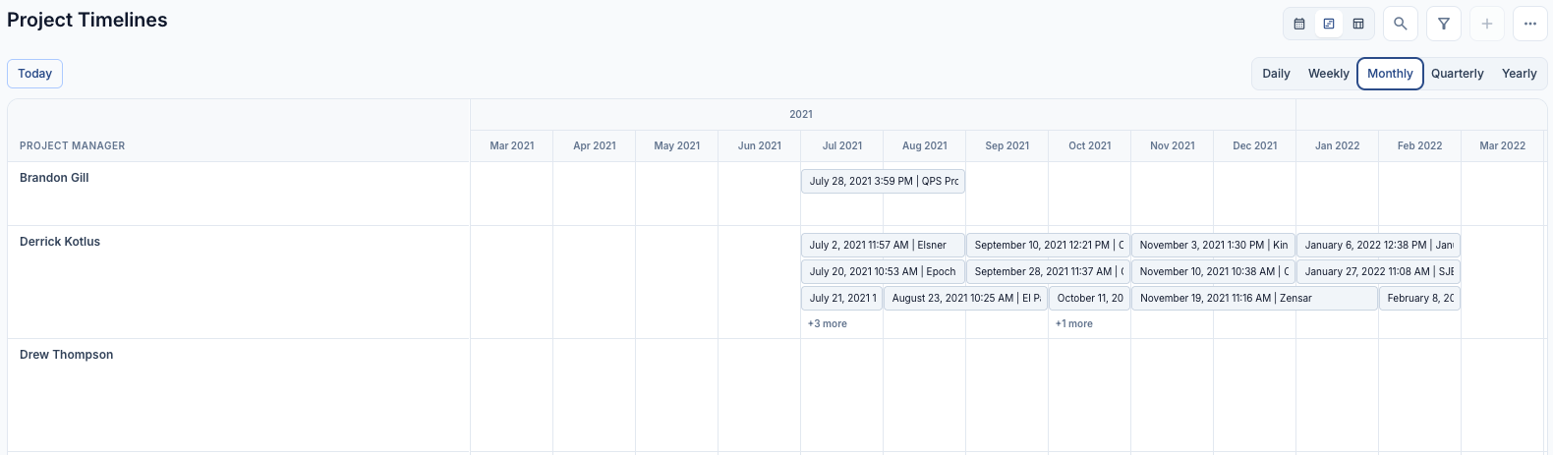Open the July 21, 2021 event bar
Viewport: 1553px width, 455px height.
coord(841,298)
